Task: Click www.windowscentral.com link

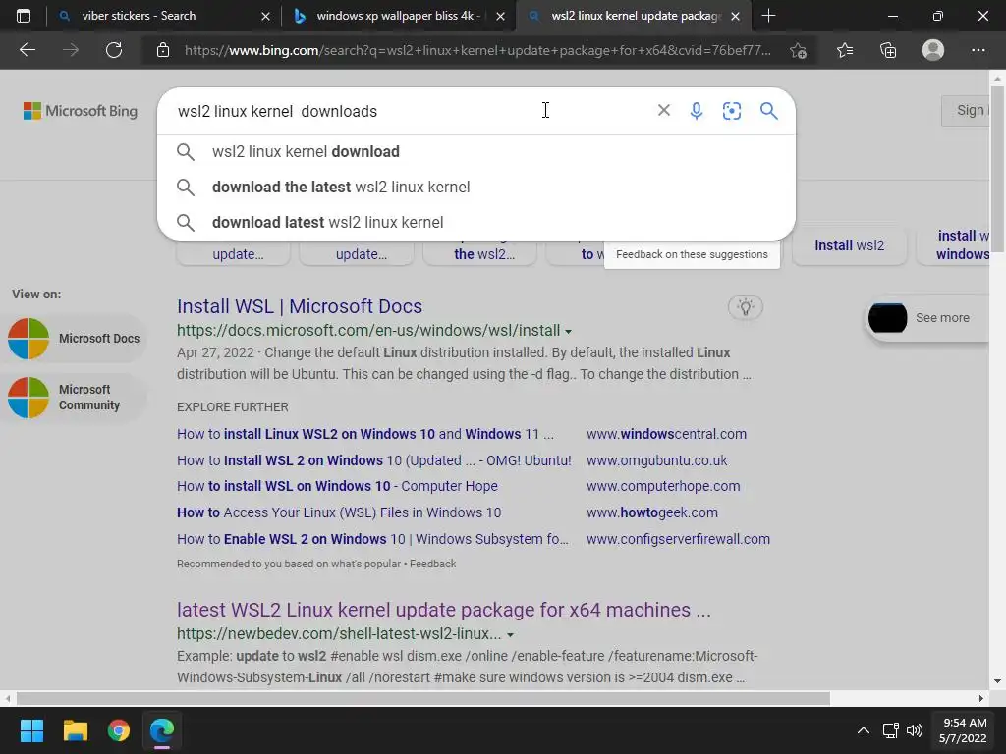Action: pos(666,434)
